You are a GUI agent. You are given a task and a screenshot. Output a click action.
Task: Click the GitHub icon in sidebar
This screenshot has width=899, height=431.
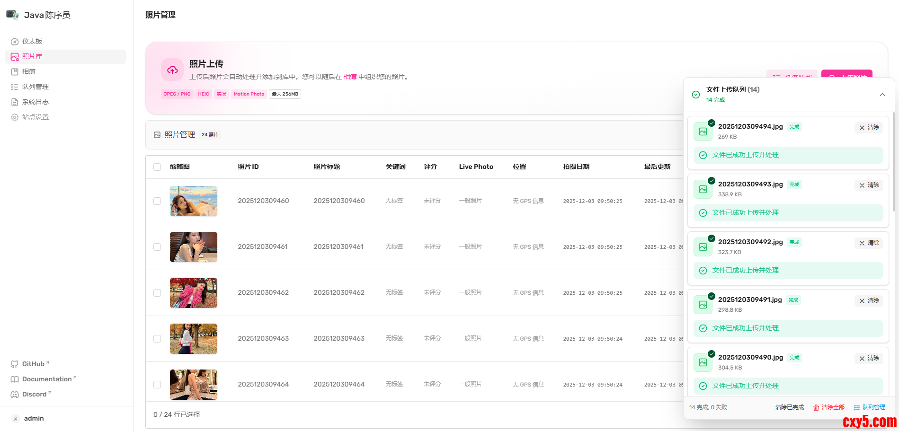click(15, 364)
